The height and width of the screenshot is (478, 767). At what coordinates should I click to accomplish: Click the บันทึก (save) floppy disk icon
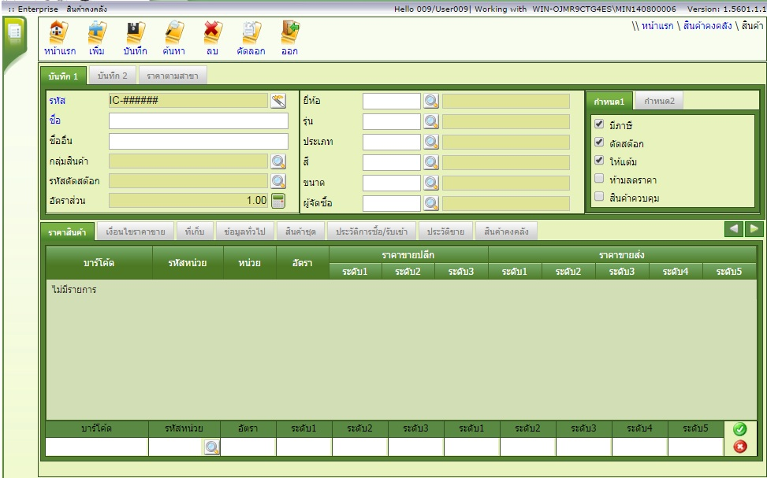coord(135,33)
